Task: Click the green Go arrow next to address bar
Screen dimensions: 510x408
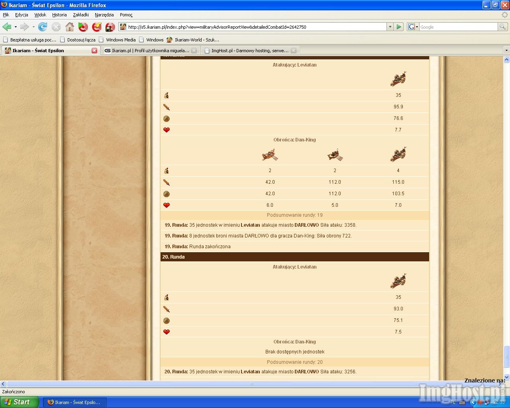Action: [399, 27]
